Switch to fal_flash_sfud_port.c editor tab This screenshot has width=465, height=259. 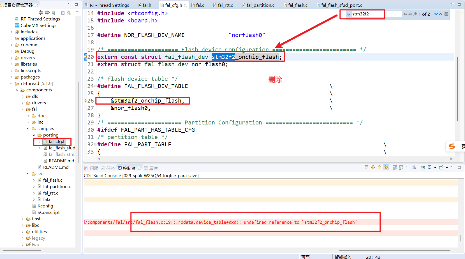339,5
